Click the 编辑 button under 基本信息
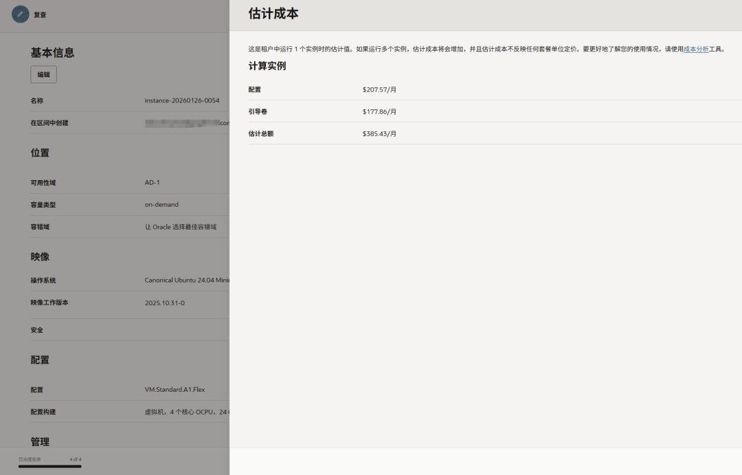The image size is (742, 475). tap(43, 74)
